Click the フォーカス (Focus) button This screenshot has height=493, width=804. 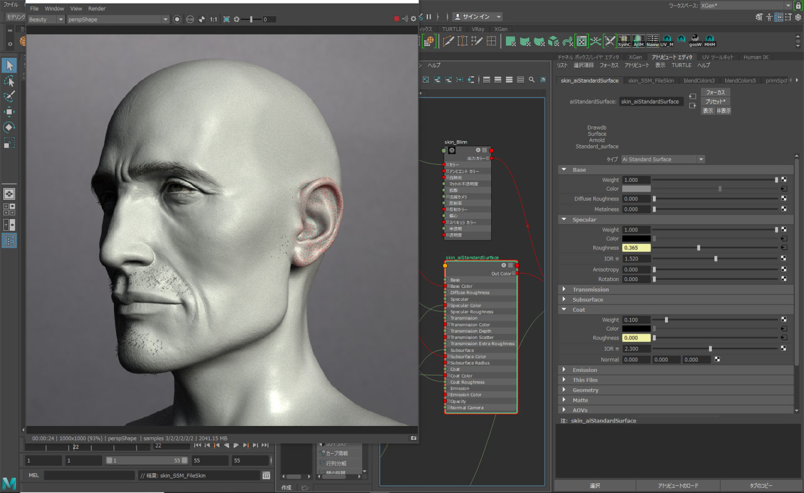click(715, 92)
